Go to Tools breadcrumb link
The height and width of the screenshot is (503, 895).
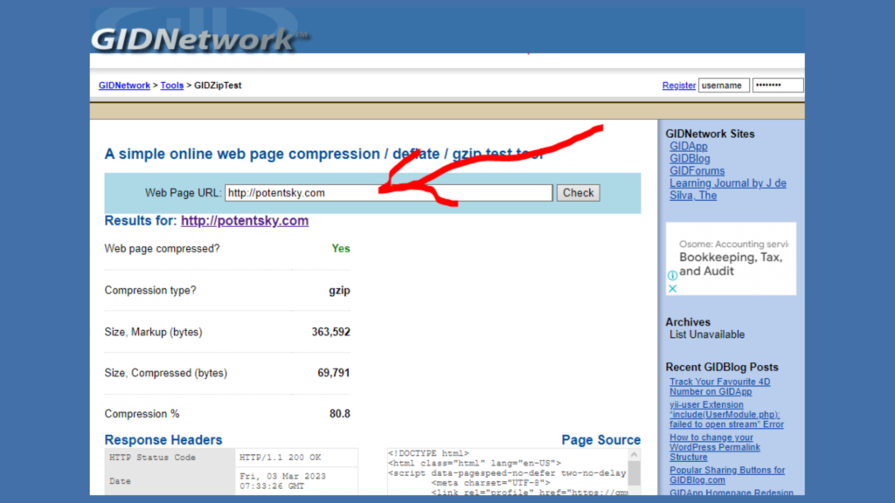tap(172, 86)
